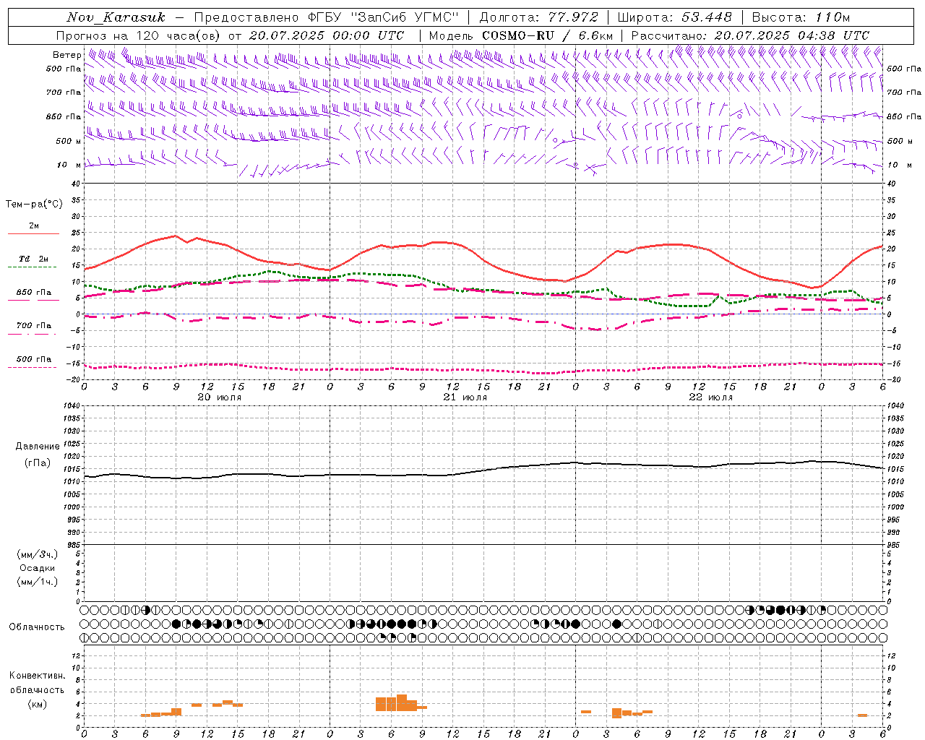Viewport: 925px width, 740px height.
Task: Click the dashed line sample under 'Td 2м'
Action: [x=33, y=267]
